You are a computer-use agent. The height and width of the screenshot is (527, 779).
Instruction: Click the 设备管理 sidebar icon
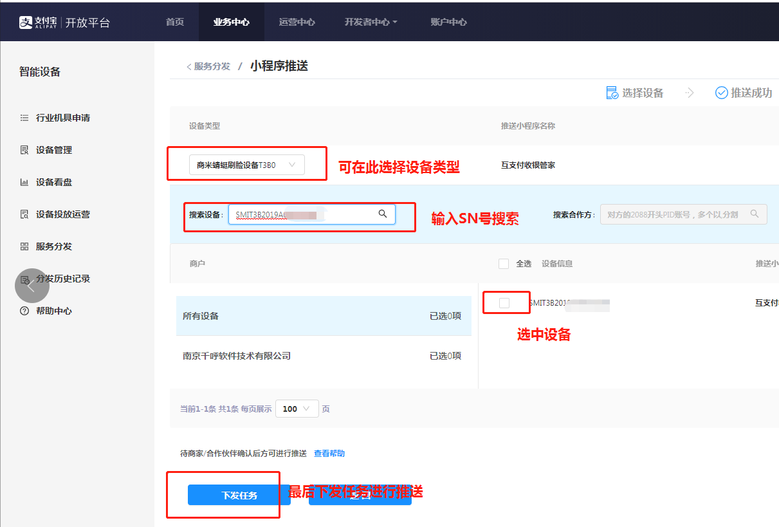[24, 150]
